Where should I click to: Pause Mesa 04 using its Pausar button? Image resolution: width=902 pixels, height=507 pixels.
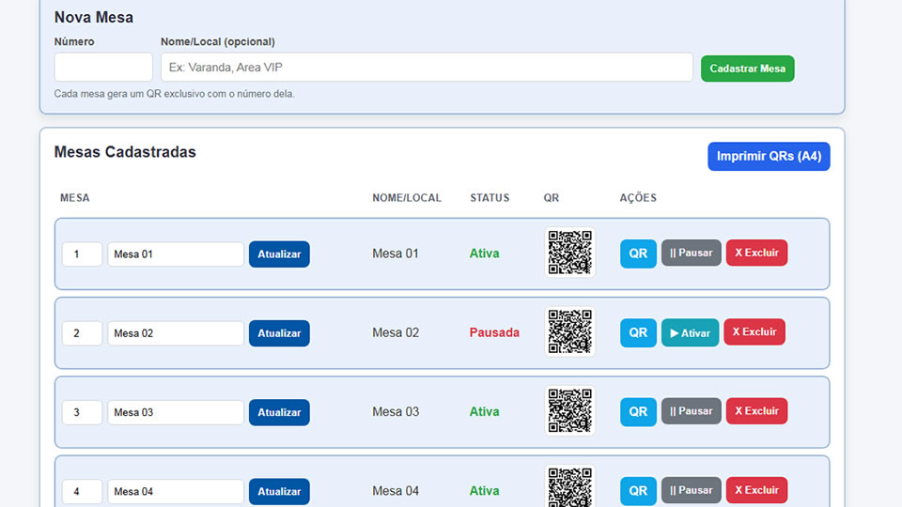tap(691, 490)
